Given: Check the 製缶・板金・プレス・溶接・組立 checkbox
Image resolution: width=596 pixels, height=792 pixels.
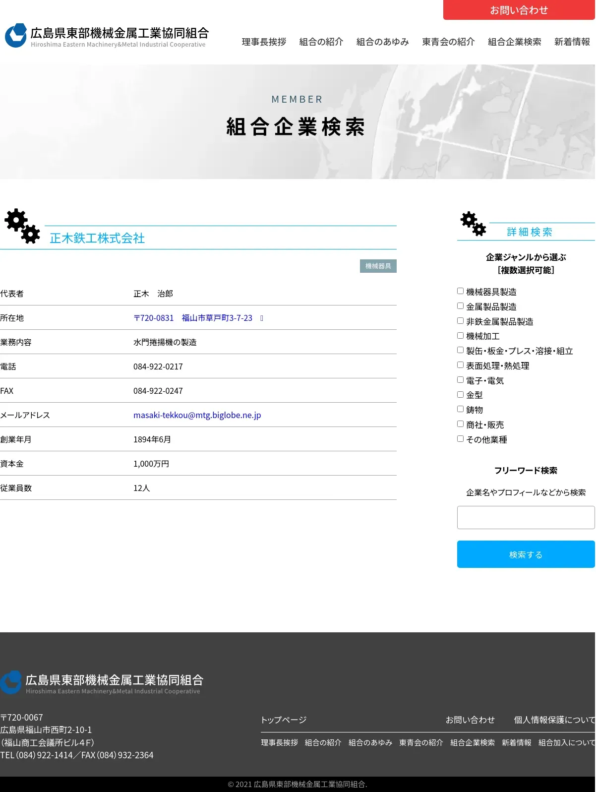Looking at the screenshot, I should pos(460,350).
